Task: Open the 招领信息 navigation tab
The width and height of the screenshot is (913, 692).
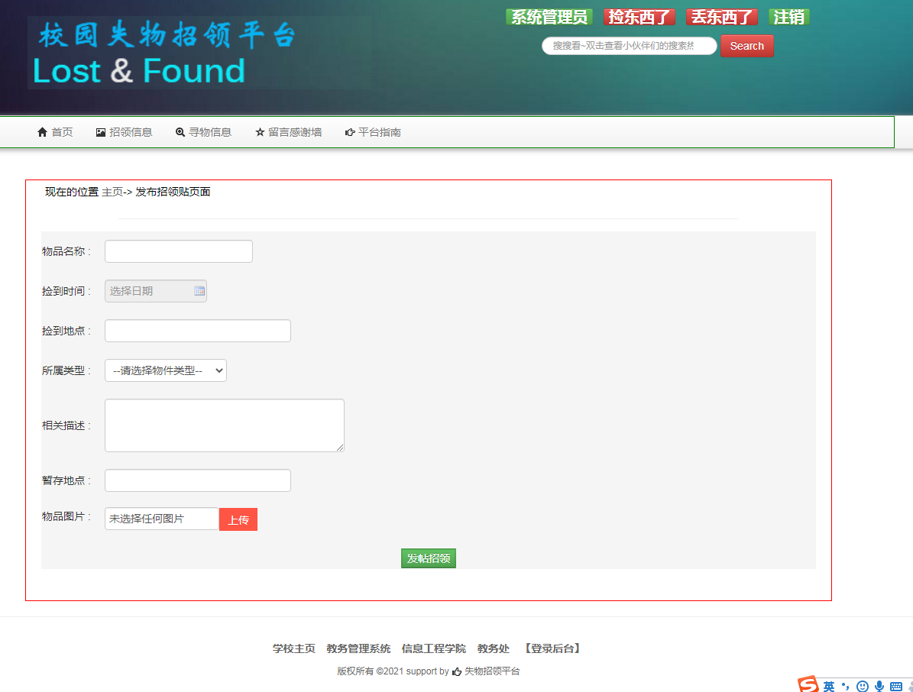Action: click(x=124, y=132)
